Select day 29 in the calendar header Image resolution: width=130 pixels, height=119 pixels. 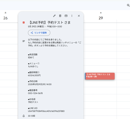point(101,18)
